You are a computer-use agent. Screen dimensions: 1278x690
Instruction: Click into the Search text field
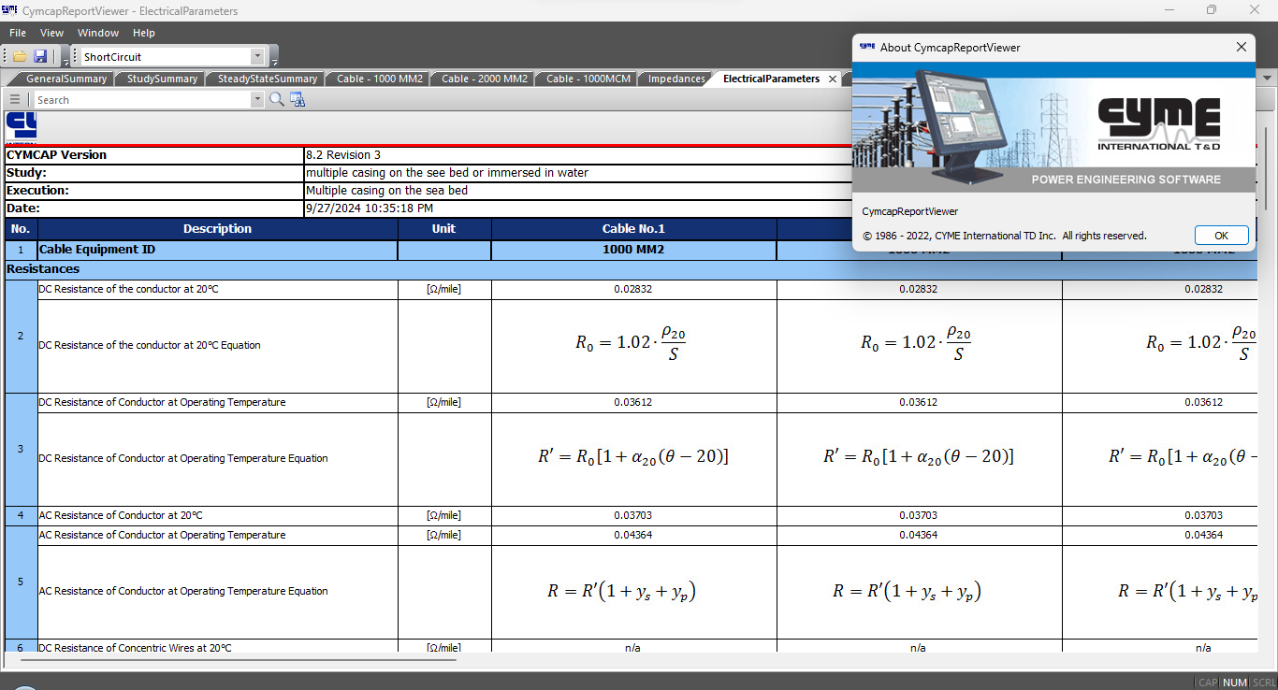pos(142,100)
